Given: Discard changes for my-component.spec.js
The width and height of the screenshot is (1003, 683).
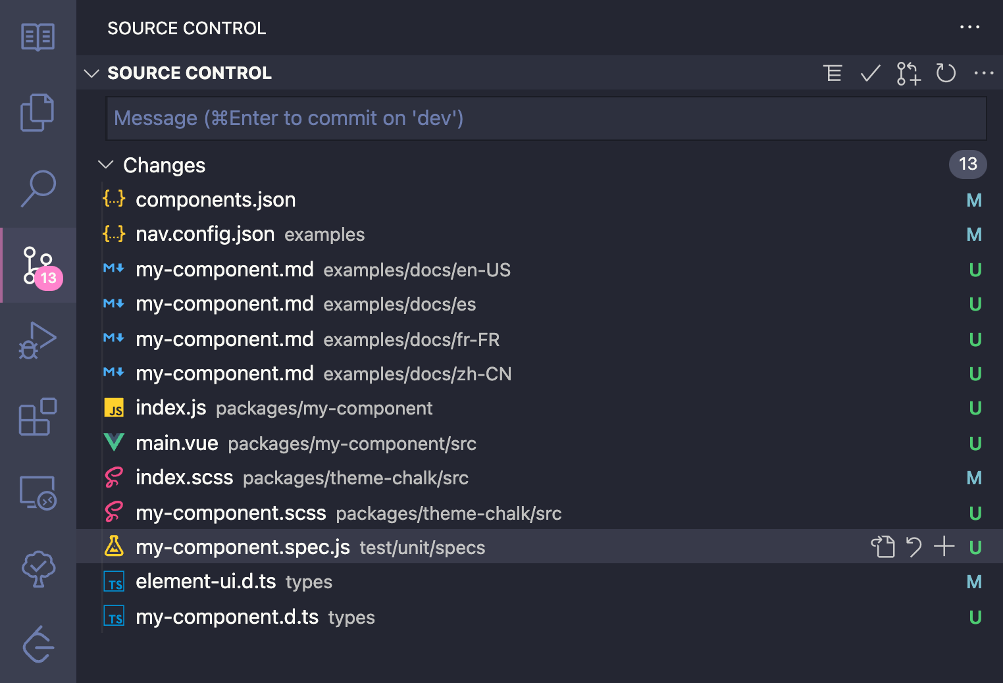Looking at the screenshot, I should point(913,547).
